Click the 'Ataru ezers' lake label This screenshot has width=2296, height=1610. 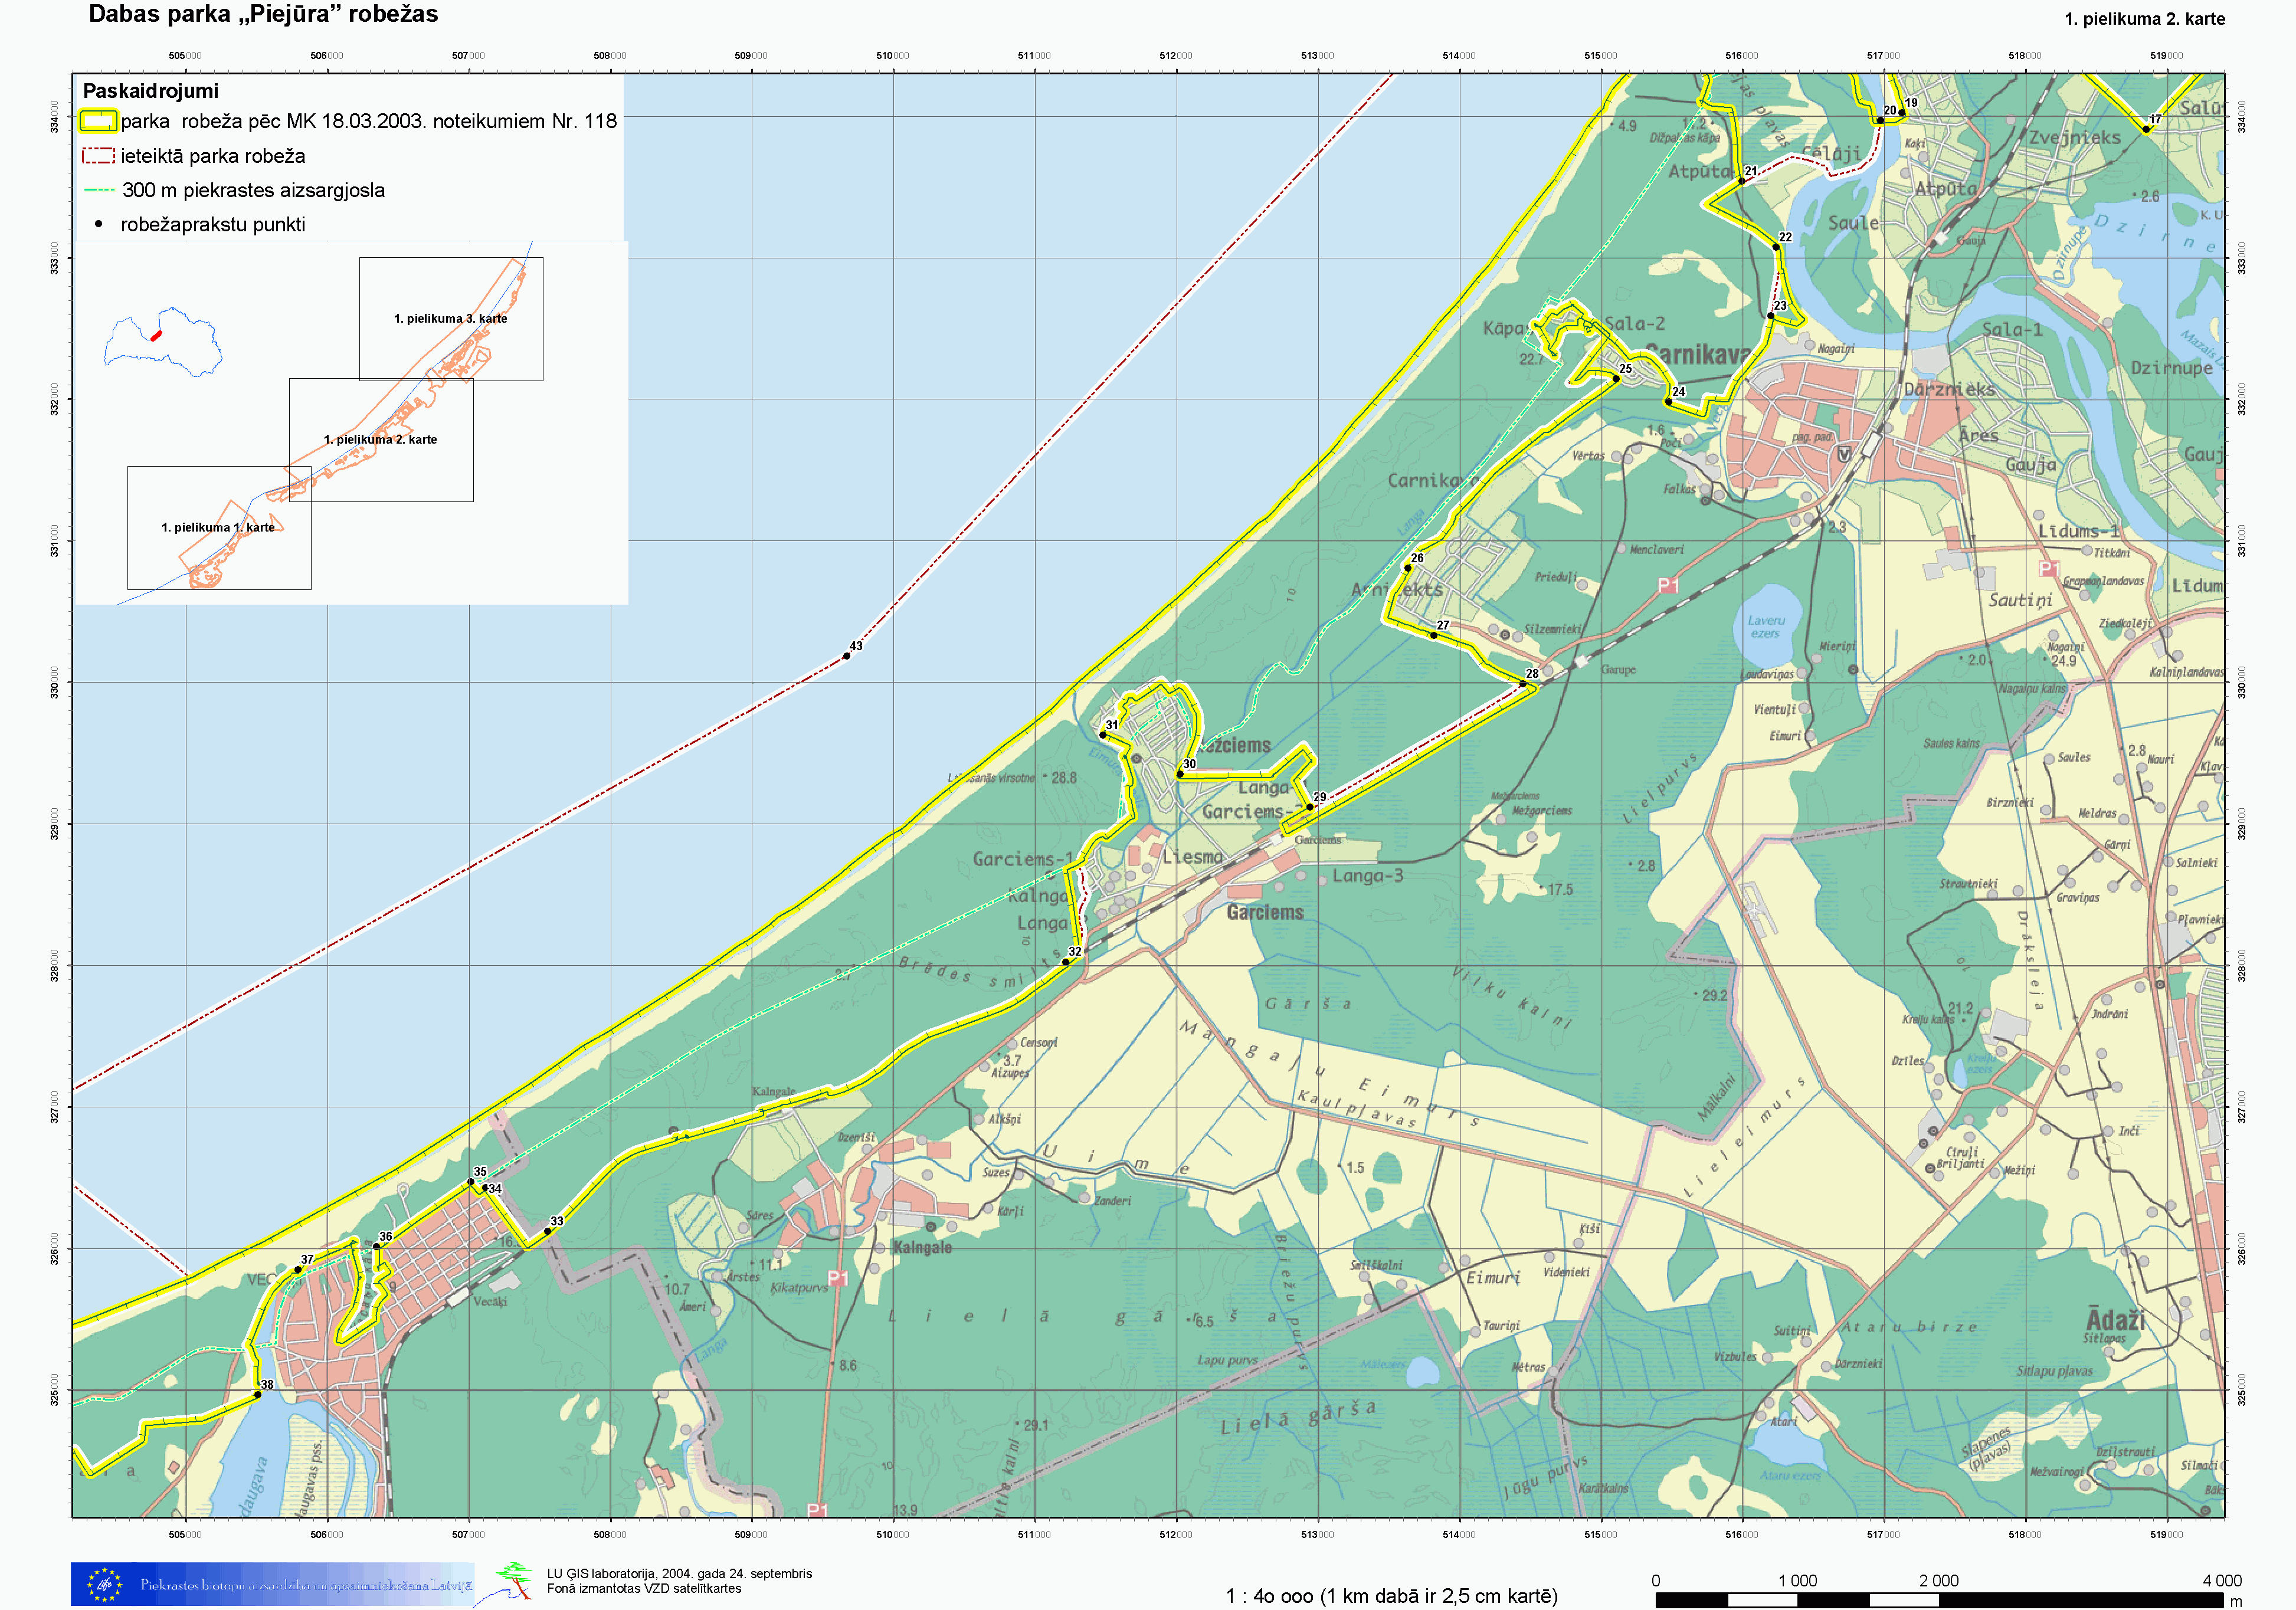pyautogui.click(x=1790, y=1475)
